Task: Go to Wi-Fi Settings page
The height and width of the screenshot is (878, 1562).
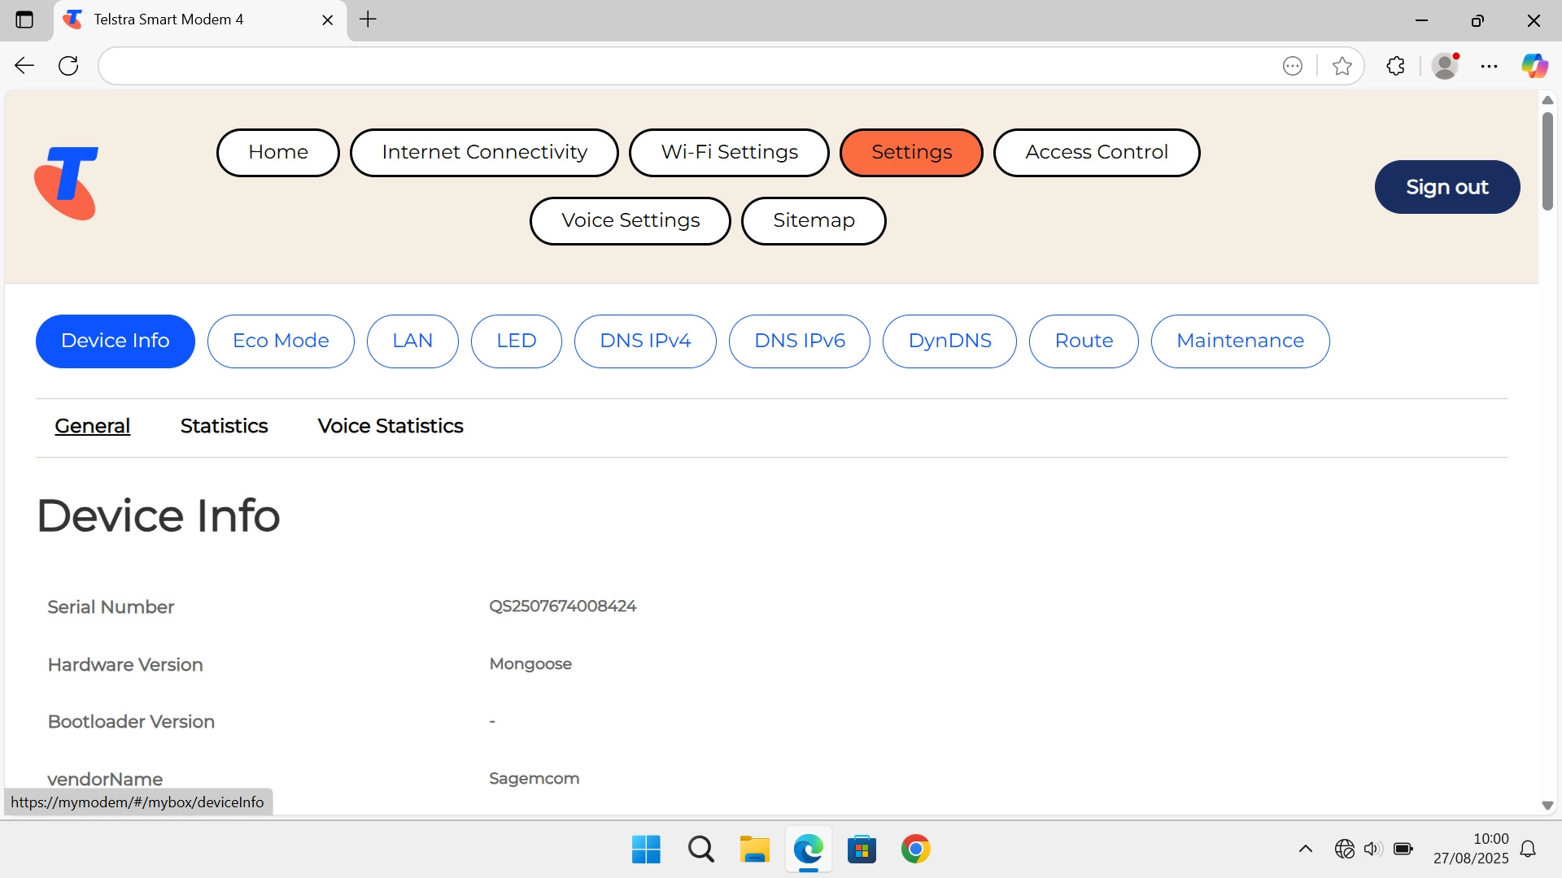Action: point(729,152)
